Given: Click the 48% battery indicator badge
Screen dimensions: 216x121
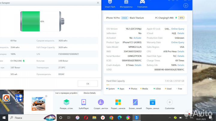Looking at the screenshot, I should pyautogui.click(x=181, y=18).
